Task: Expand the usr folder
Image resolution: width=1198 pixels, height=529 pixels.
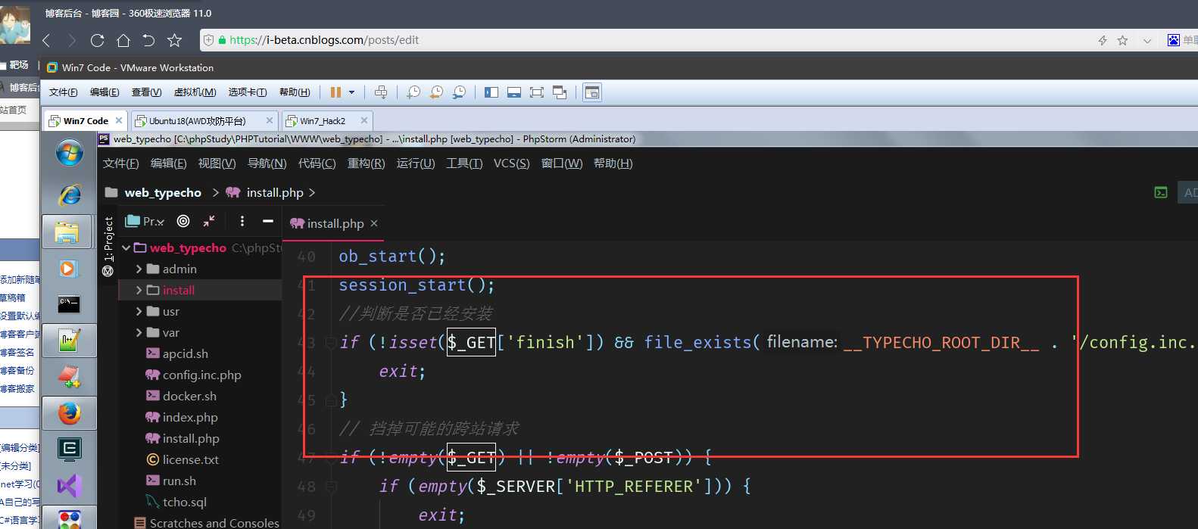Action: point(139,311)
